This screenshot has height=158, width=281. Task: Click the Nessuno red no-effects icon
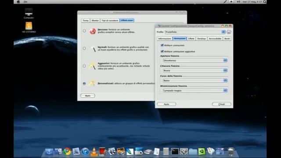tap(93, 31)
